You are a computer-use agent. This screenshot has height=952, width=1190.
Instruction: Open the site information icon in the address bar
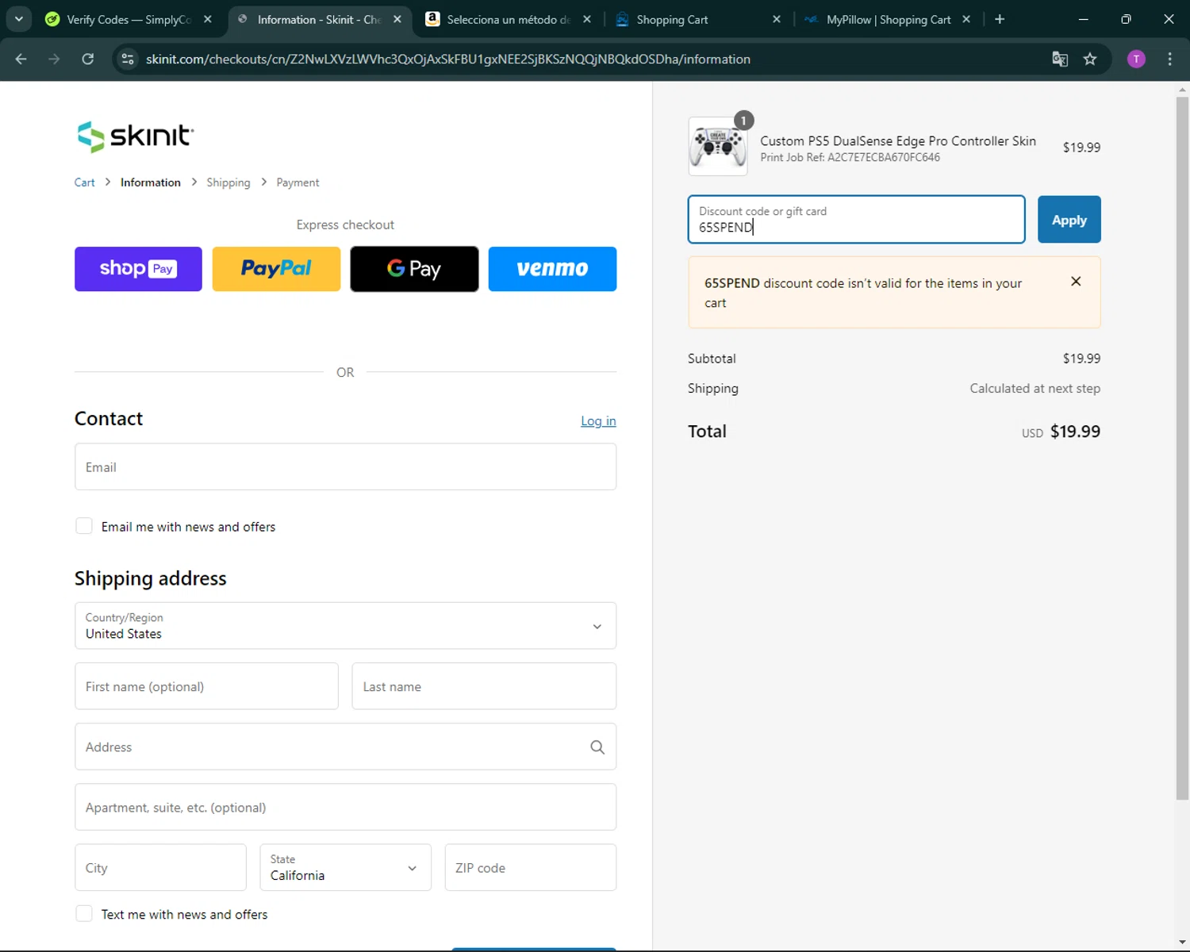tap(127, 59)
